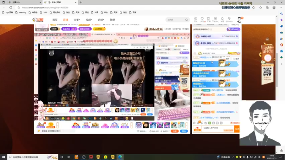Open the 家园大事件 row
The image size is (285, 160).
[x=216, y=43]
